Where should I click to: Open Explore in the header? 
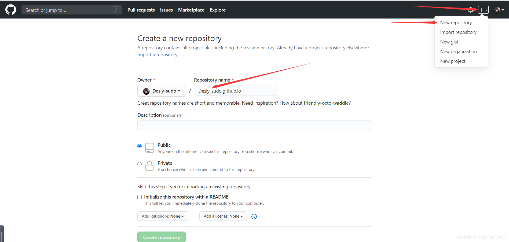218,10
